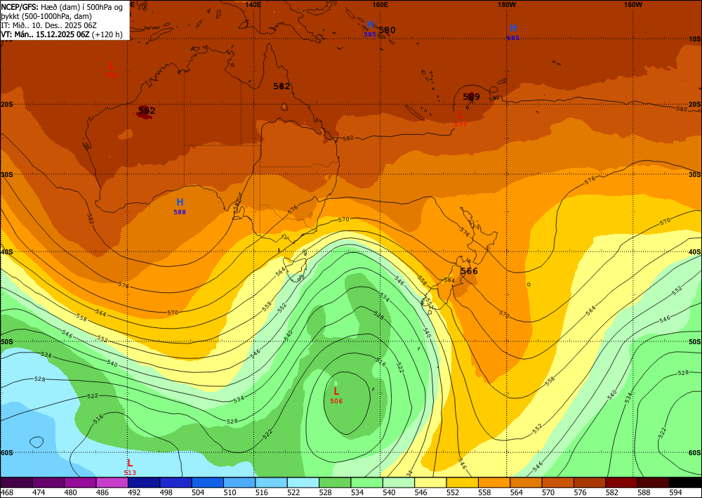Click the black 580 value label

point(387,30)
